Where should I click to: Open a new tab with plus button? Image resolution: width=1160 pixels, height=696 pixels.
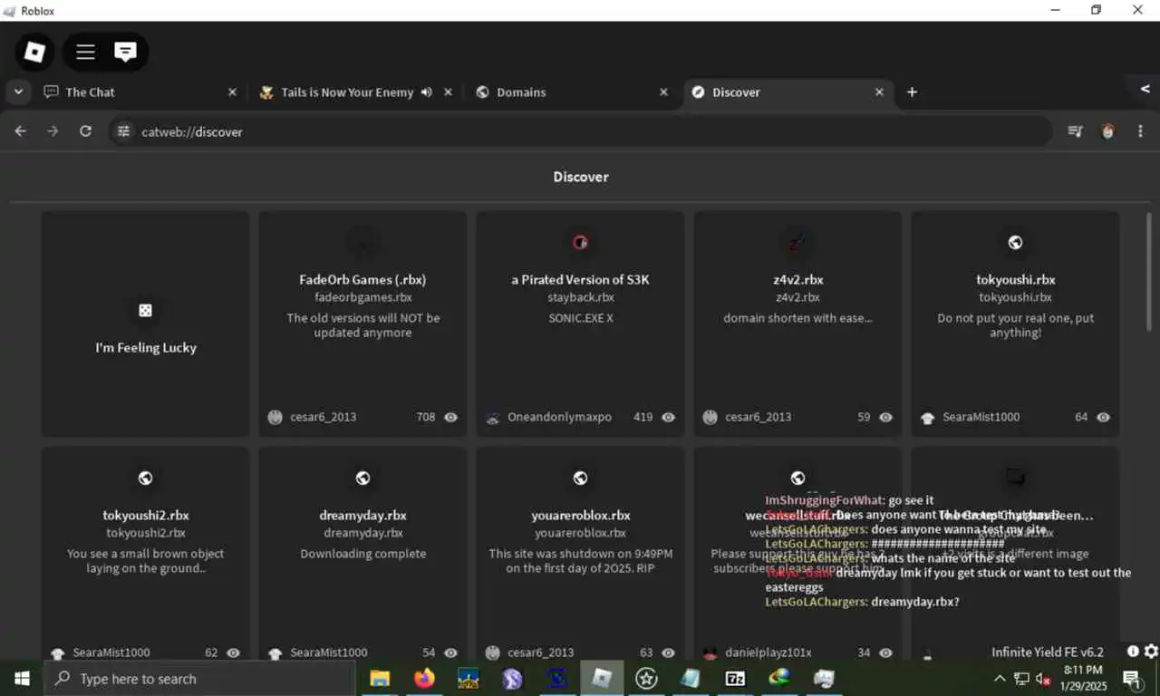(x=912, y=92)
